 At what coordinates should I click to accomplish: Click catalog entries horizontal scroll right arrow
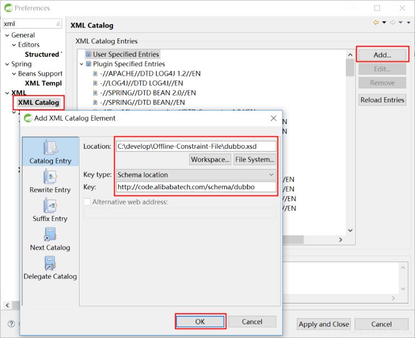[341, 240]
